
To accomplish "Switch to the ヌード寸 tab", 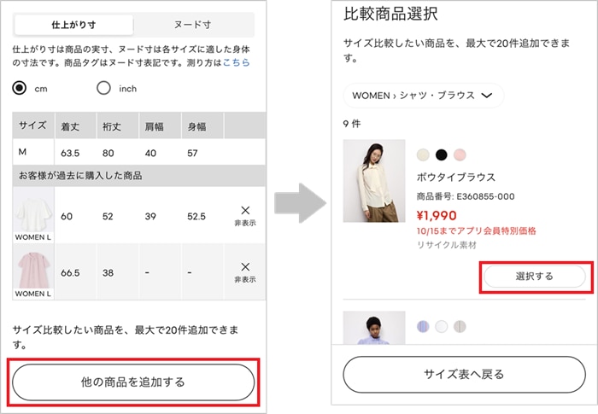I will (192, 25).
